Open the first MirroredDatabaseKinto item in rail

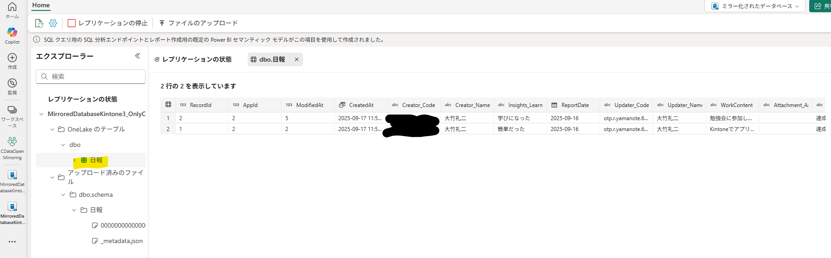click(x=12, y=181)
